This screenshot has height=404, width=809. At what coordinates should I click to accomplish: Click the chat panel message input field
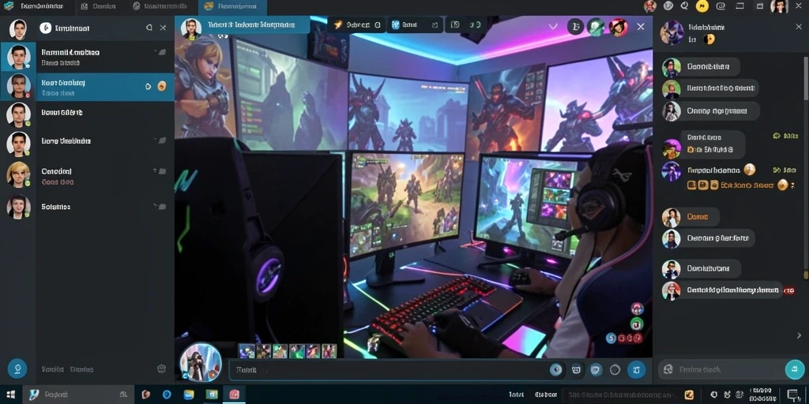[721, 369]
